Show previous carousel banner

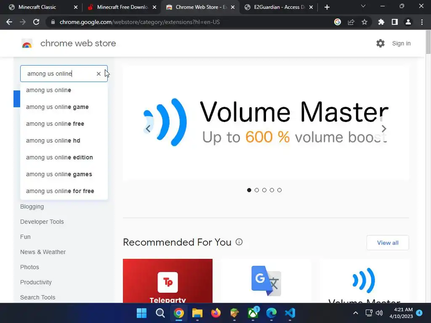tap(148, 129)
